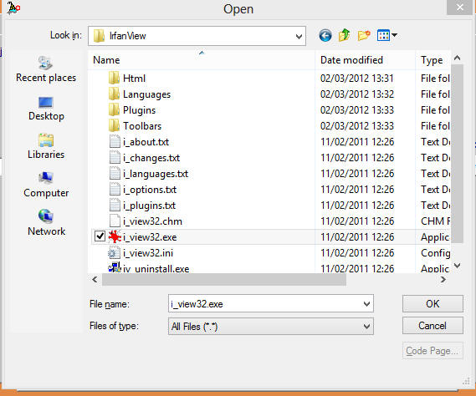
Task: Click the horizontal scrollbar thumb
Action: click(224, 280)
